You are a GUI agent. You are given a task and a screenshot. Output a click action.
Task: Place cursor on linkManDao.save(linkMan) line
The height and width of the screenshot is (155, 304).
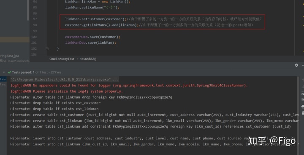pyautogui.click(x=90, y=43)
